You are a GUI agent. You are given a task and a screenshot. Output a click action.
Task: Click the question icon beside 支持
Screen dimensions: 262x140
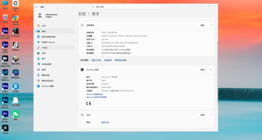(x=82, y=115)
